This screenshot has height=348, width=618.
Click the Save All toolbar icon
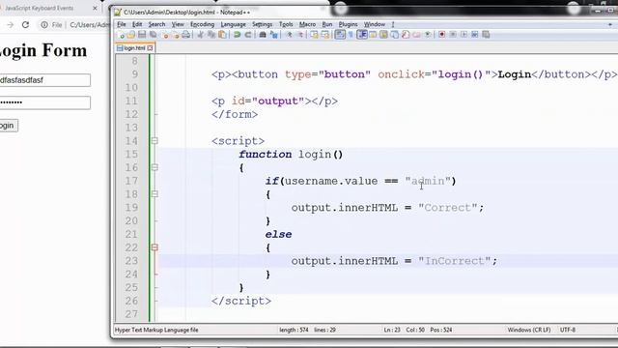pyautogui.click(x=153, y=35)
